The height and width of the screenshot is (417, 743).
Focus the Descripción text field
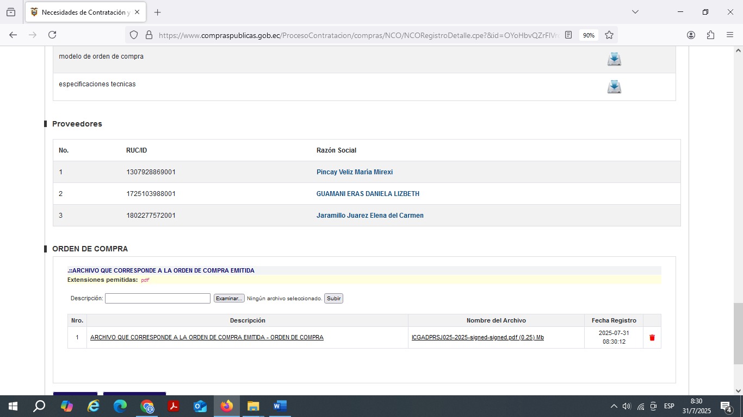[x=157, y=299]
